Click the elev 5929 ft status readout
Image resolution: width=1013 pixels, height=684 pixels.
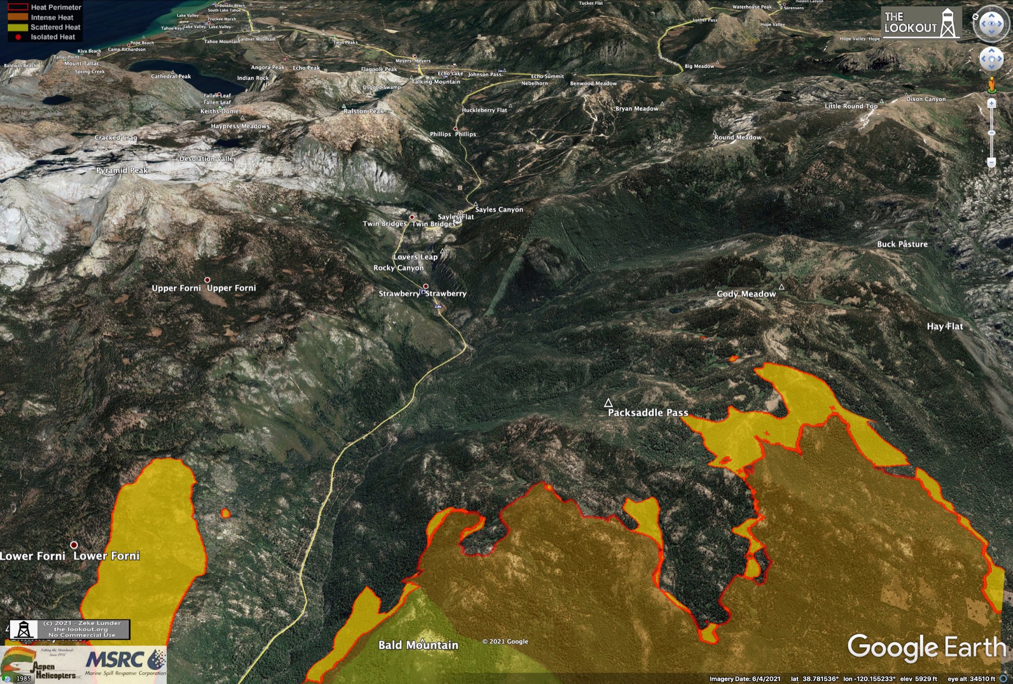(918, 679)
